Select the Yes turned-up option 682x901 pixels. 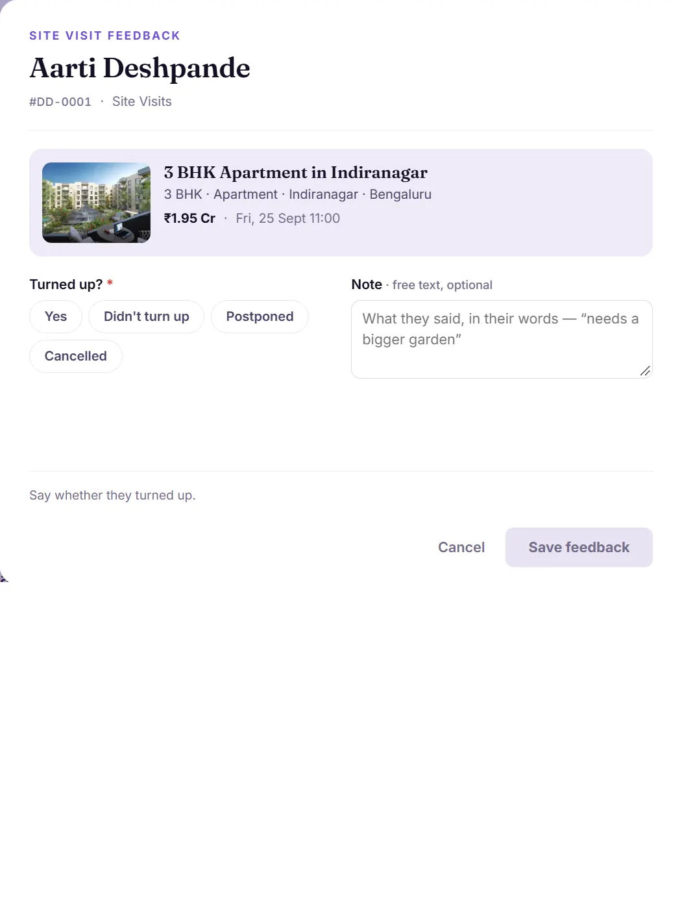(x=56, y=316)
